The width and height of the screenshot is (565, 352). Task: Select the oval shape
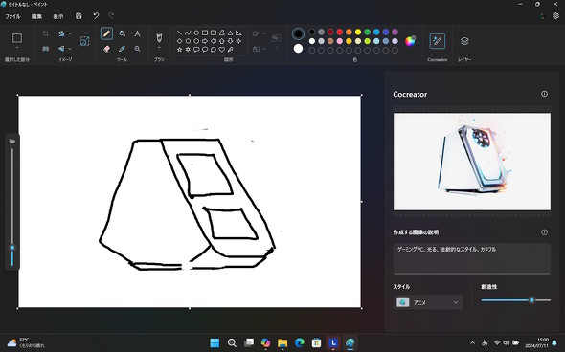coord(196,33)
